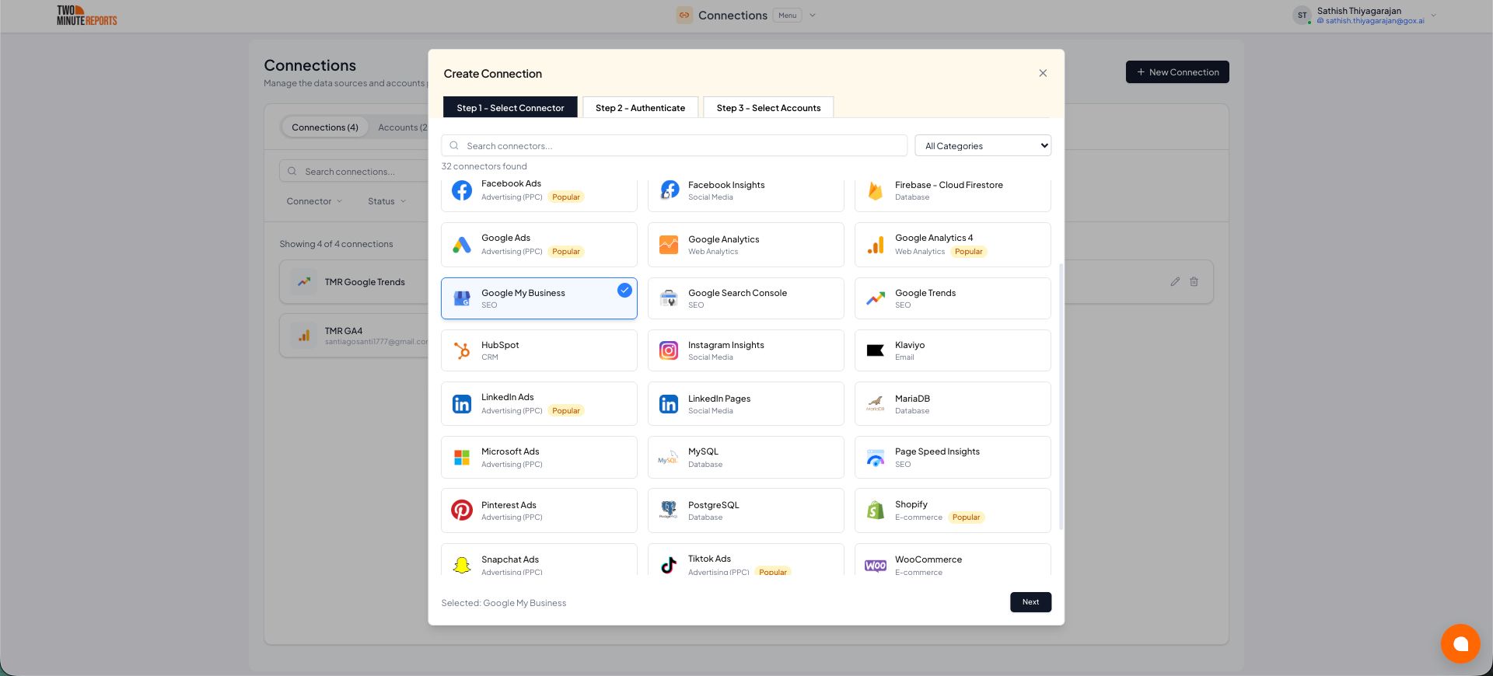The image size is (1493, 676).
Task: Pick the Shopify connector icon
Action: (x=876, y=510)
